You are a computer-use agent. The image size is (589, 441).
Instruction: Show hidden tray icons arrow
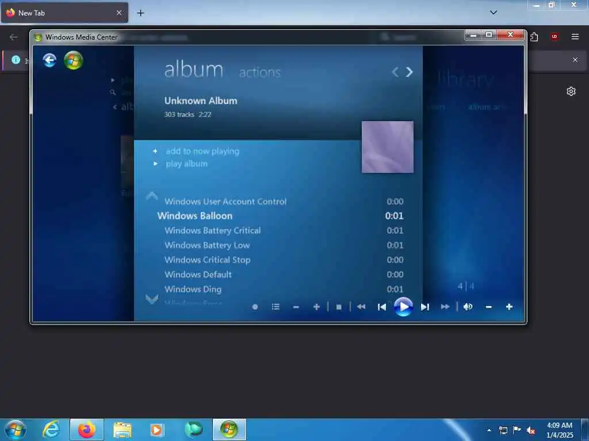point(489,430)
